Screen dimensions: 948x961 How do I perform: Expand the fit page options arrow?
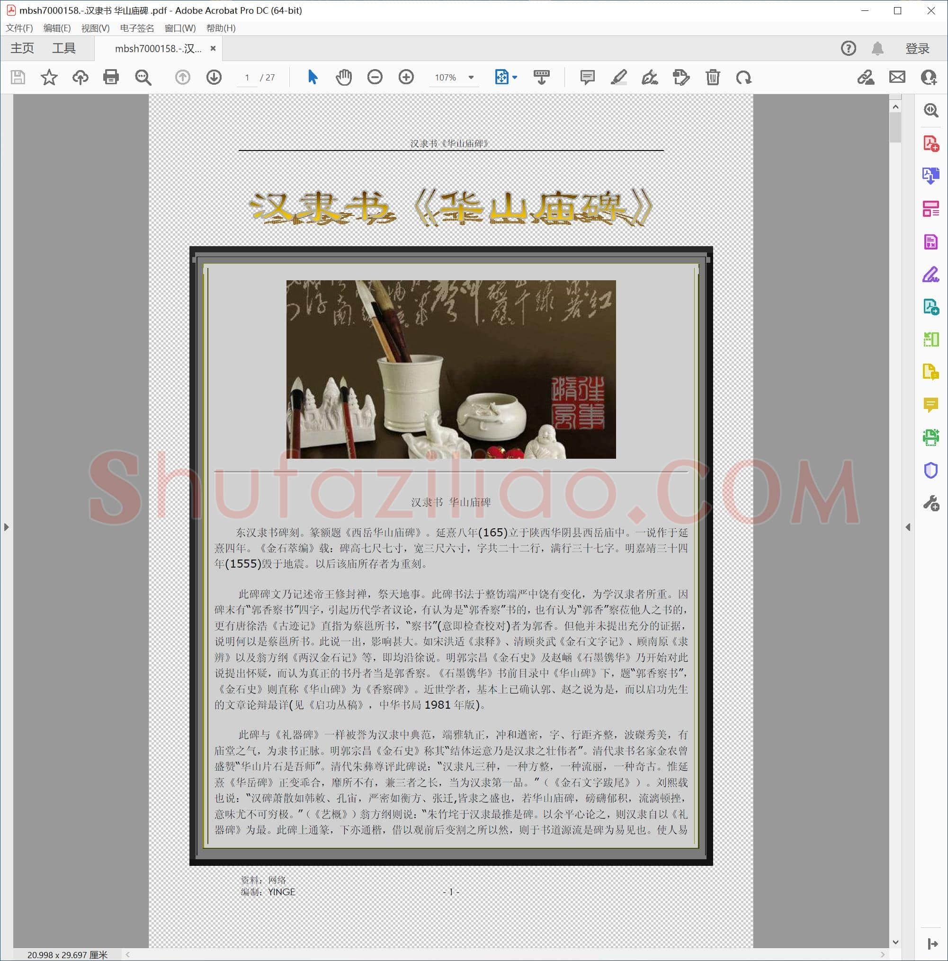(515, 78)
